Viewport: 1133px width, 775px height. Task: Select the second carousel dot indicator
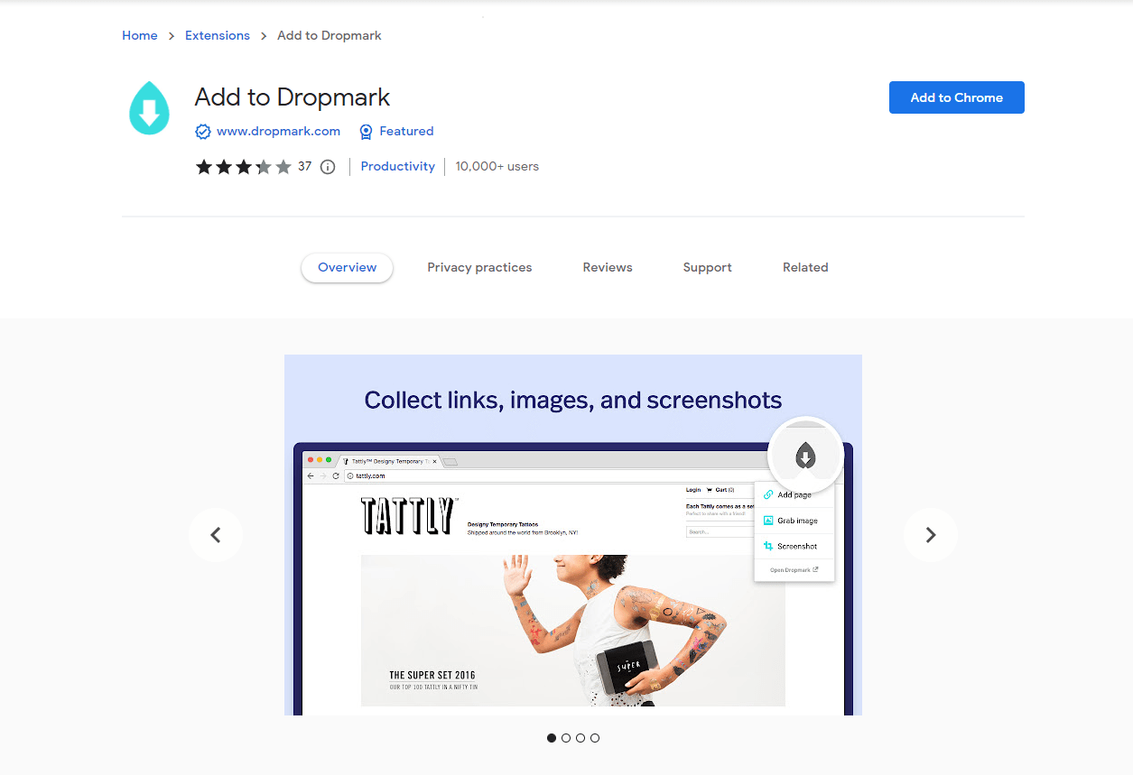pyautogui.click(x=566, y=737)
